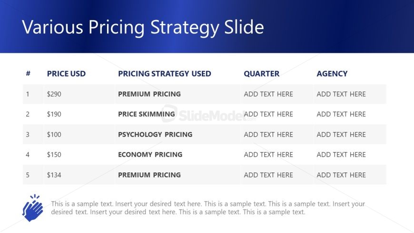Select the QUARTER column header
This screenshot has height=233, width=414.
coord(261,73)
